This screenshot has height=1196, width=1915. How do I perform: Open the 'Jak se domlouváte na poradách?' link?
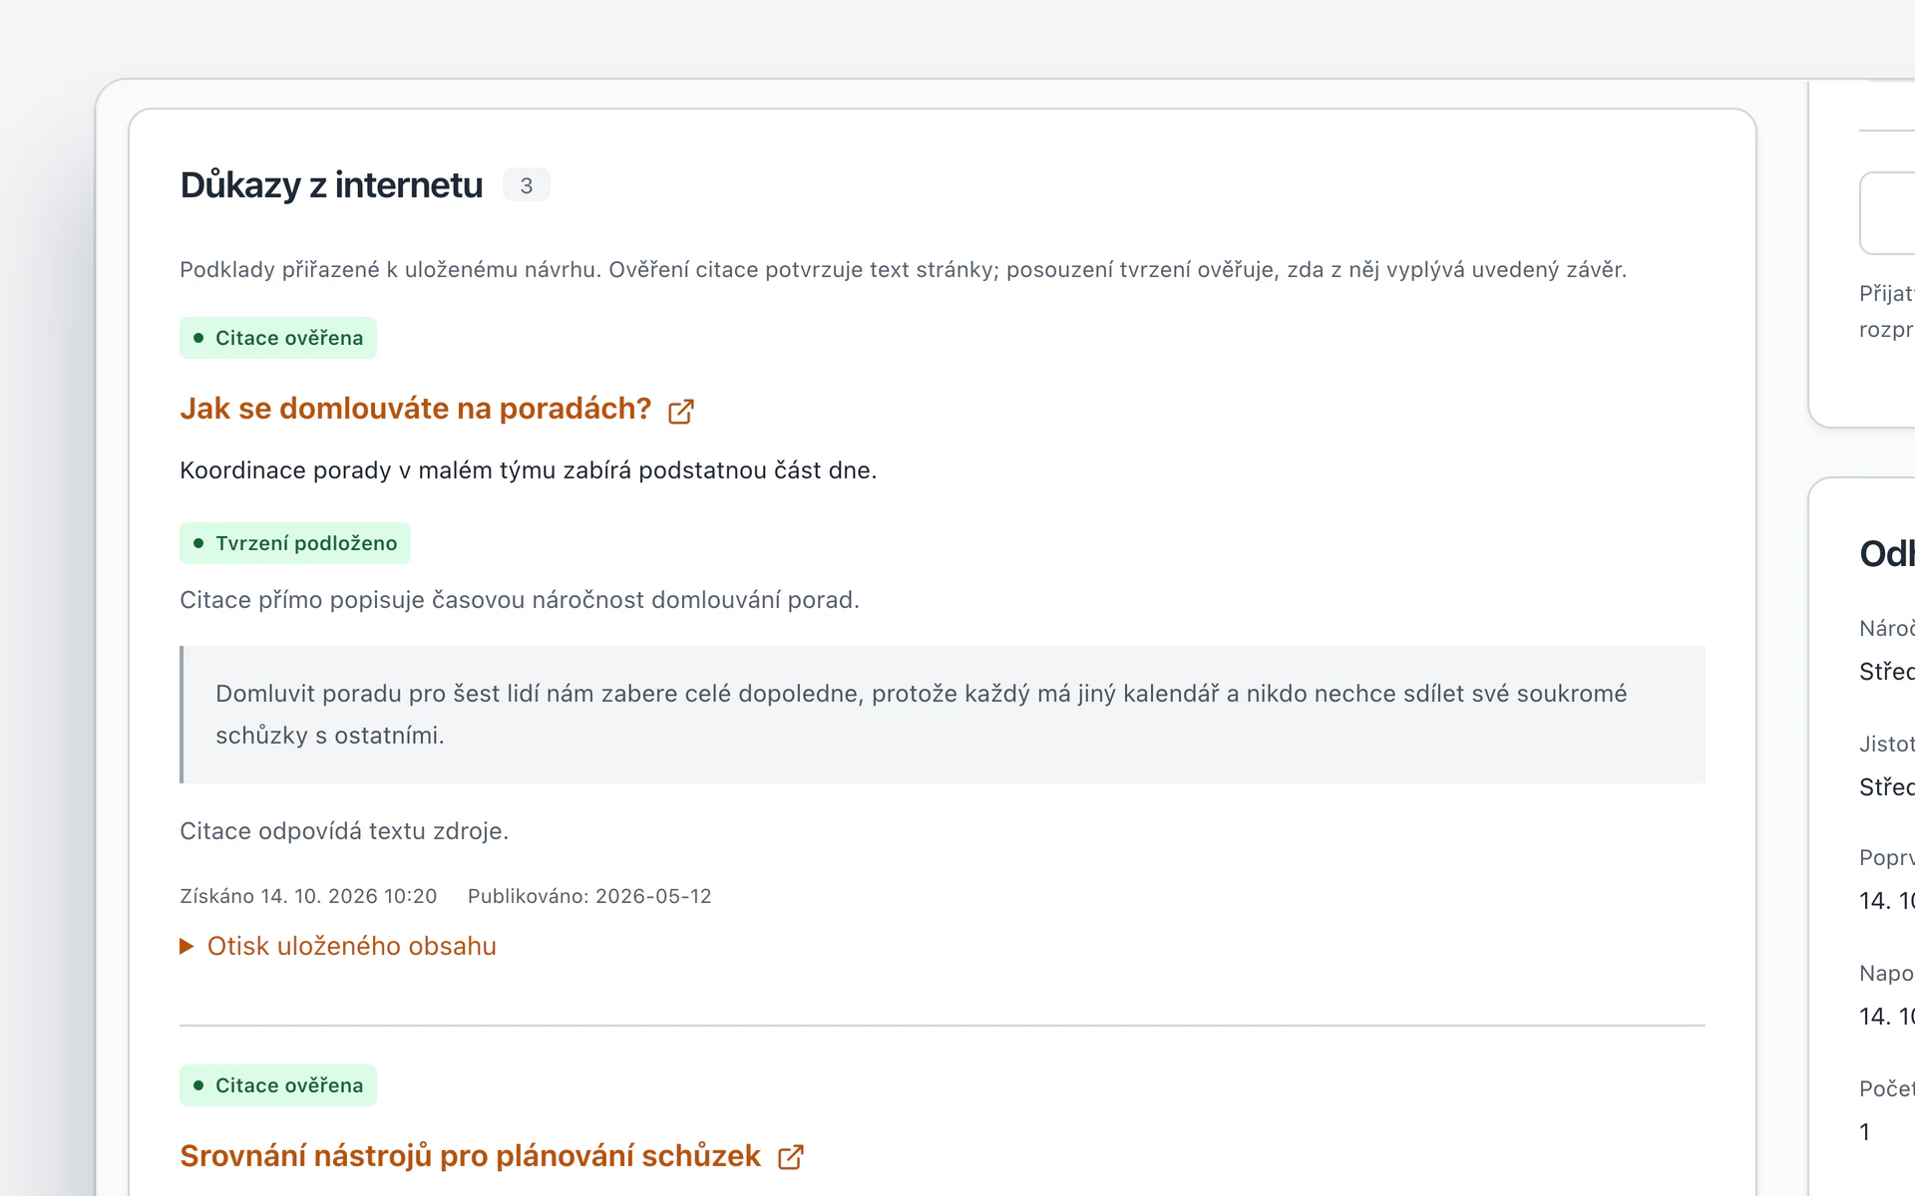pos(415,409)
